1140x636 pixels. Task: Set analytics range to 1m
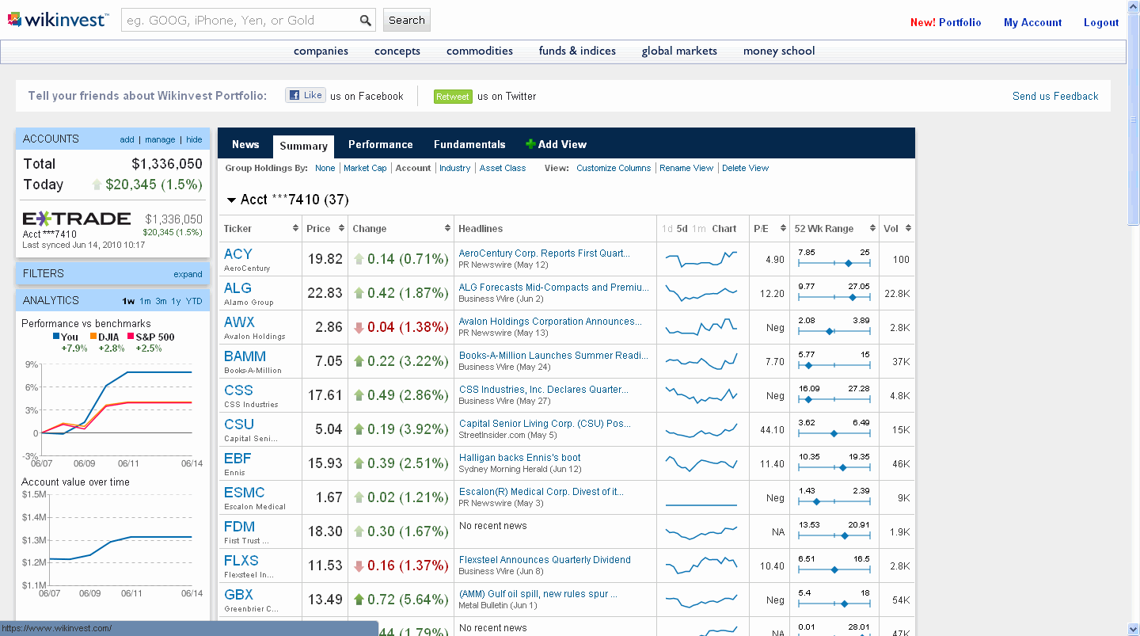145,301
